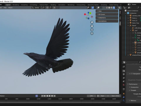Toggle camera view icon in viewport
Viewport: 141px width, 106px height.
pos(92,30)
